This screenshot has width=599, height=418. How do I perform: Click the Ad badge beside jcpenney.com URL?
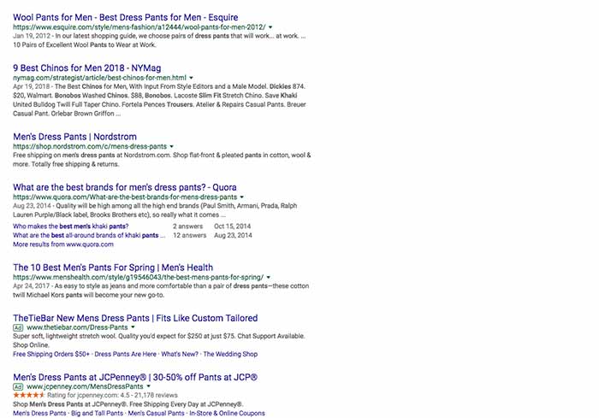18,386
